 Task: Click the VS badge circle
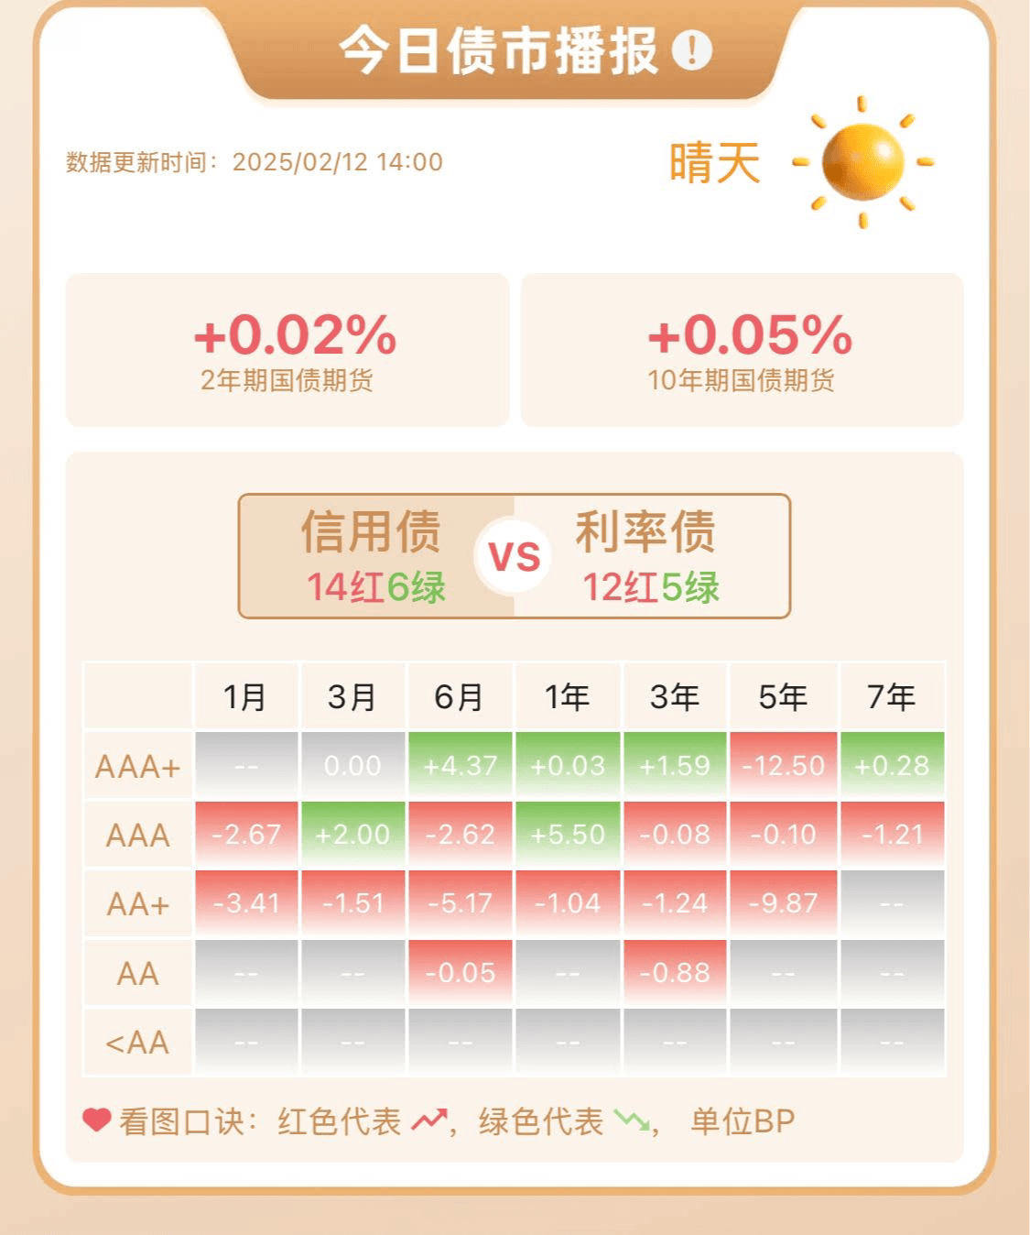coord(514,556)
